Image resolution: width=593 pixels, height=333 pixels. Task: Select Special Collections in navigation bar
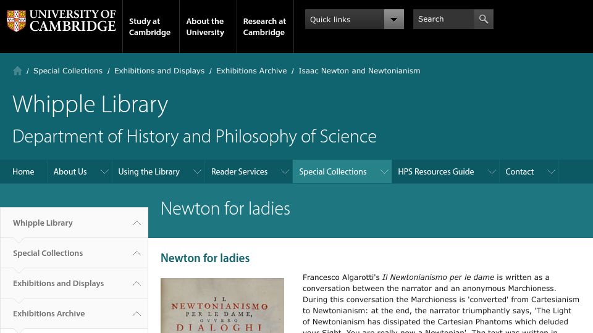(x=333, y=172)
